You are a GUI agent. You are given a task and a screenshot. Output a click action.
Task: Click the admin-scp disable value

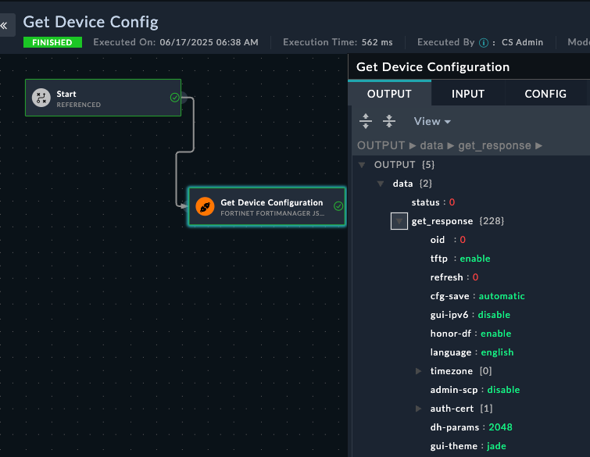point(503,390)
